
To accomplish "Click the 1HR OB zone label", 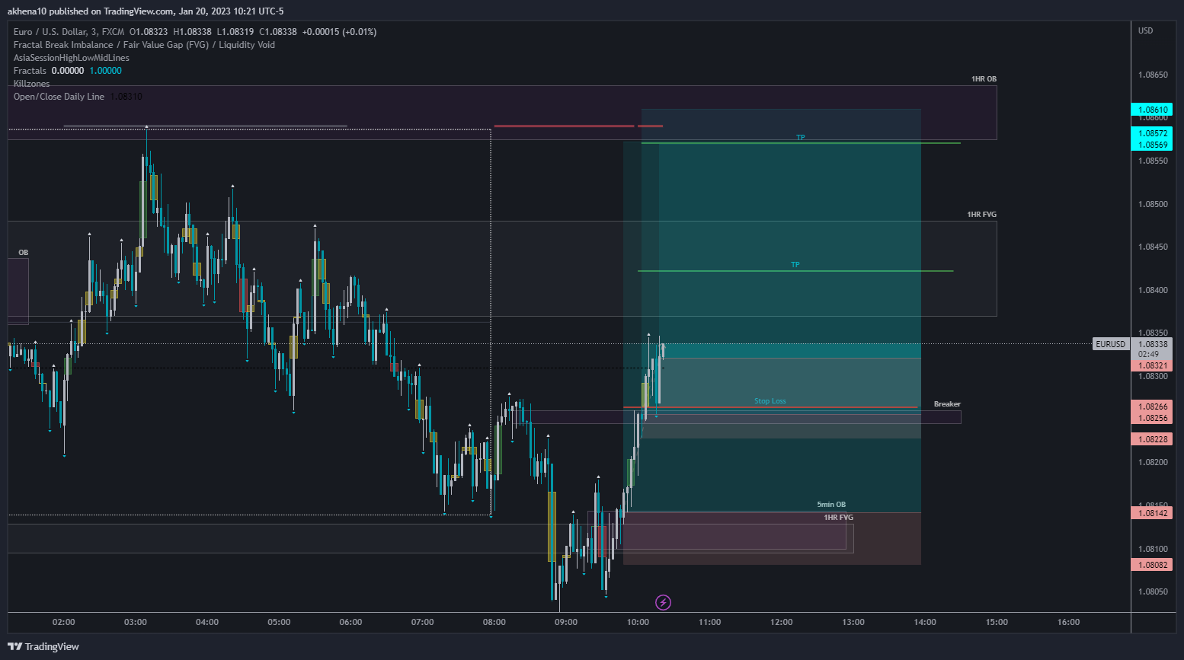I will [x=984, y=79].
